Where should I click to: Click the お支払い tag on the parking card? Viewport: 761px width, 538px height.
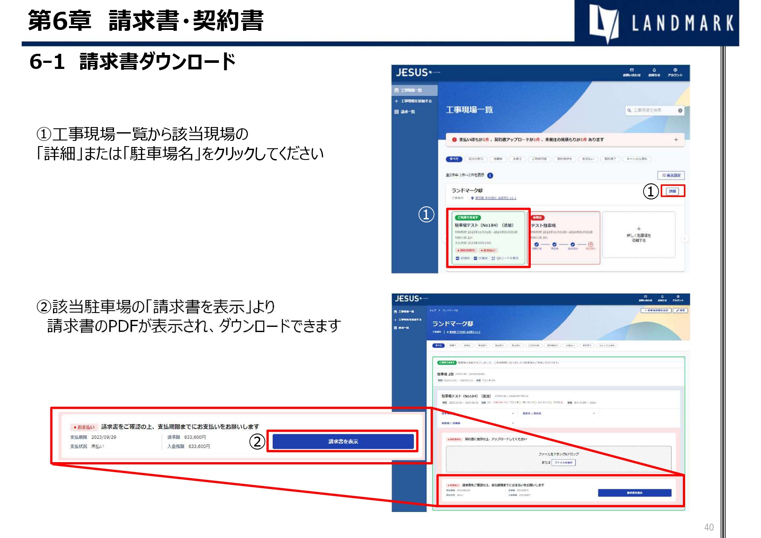tap(488, 251)
